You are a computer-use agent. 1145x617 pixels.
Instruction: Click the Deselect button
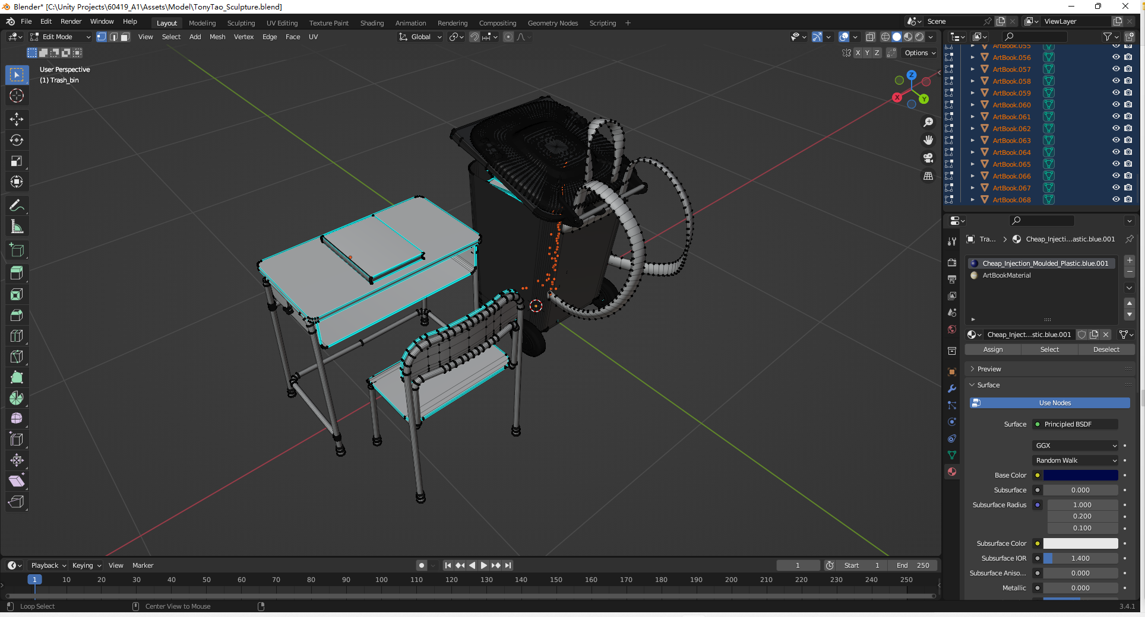(x=1106, y=349)
